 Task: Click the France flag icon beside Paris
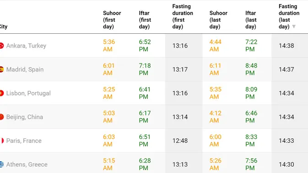[x=2, y=141]
